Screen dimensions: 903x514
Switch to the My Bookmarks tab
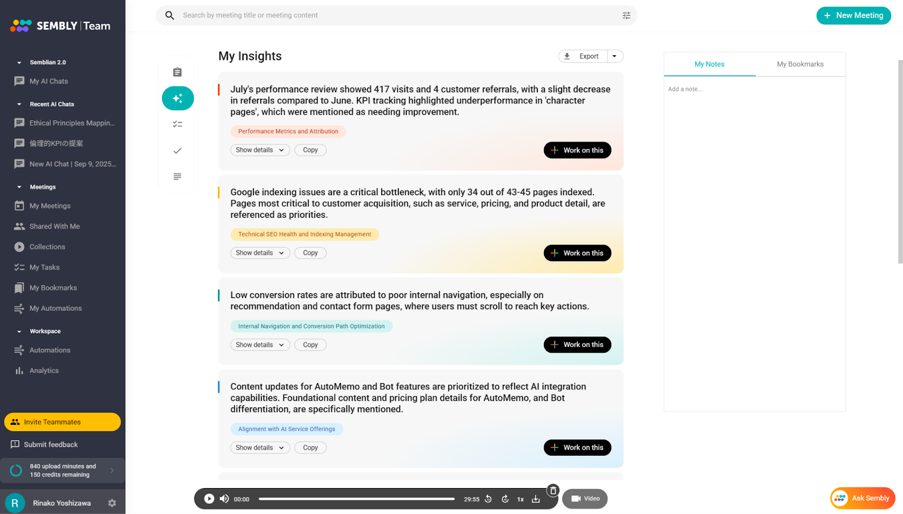point(800,64)
